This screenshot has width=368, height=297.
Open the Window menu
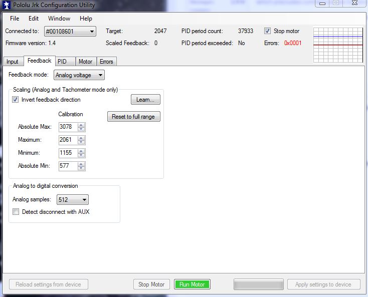pos(59,19)
